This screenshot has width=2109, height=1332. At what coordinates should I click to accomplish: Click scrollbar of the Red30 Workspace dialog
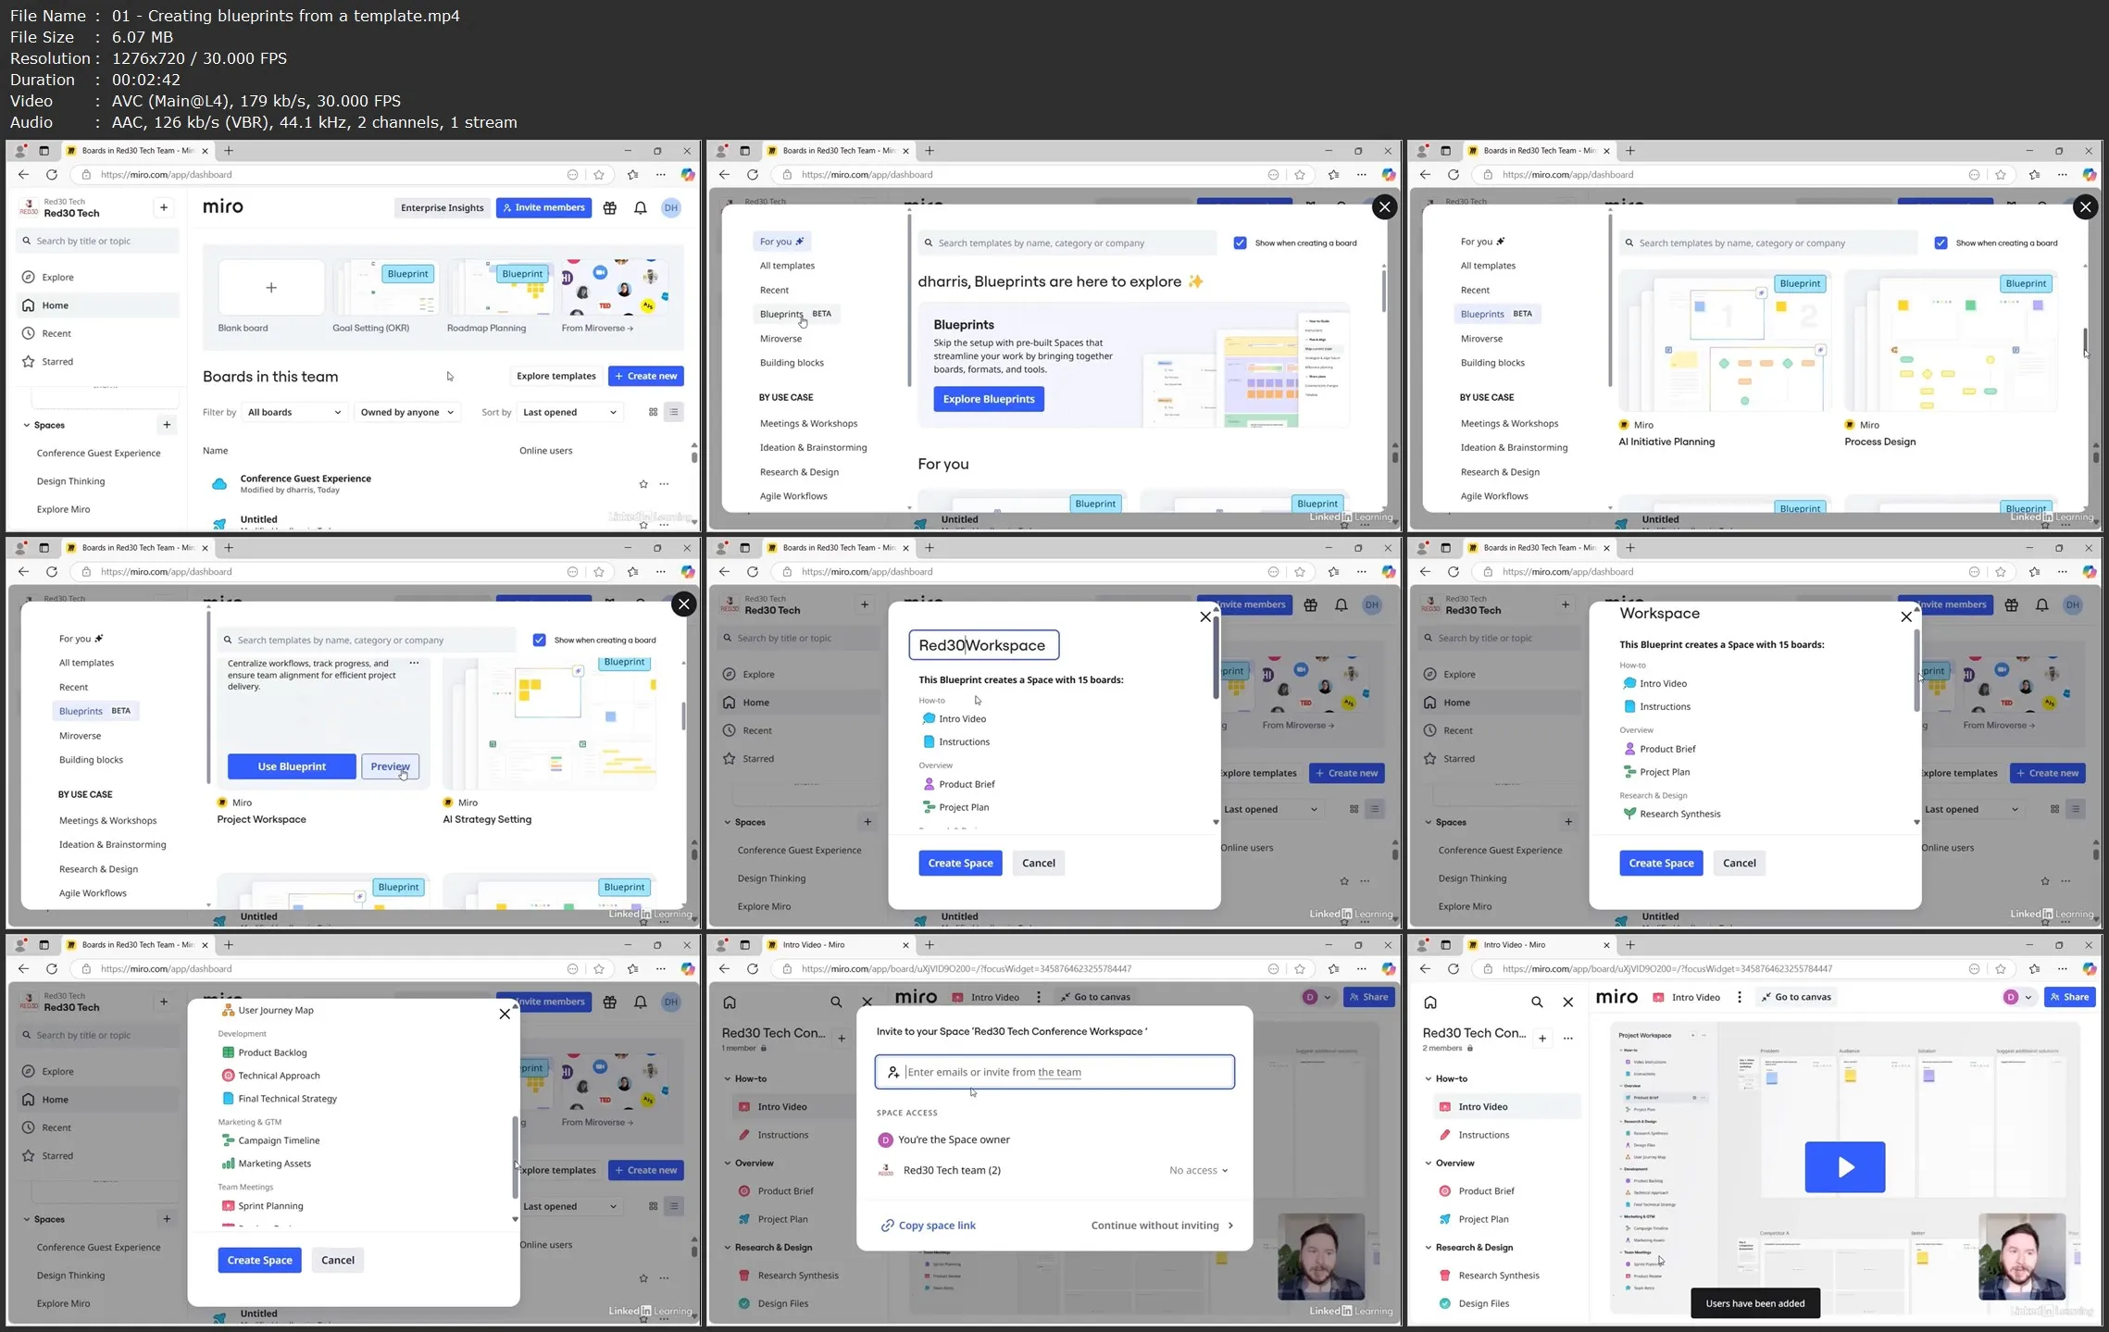1216,659
